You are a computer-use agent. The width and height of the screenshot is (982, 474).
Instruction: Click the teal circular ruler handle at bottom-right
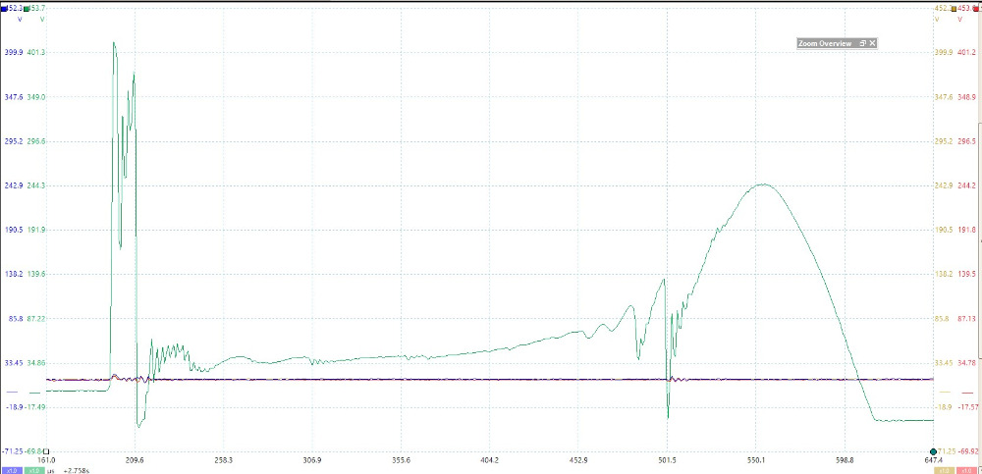tap(935, 450)
